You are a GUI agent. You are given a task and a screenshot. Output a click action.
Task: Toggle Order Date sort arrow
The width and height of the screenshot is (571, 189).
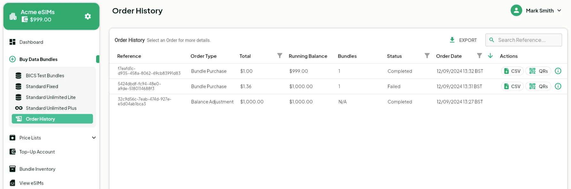[491, 56]
